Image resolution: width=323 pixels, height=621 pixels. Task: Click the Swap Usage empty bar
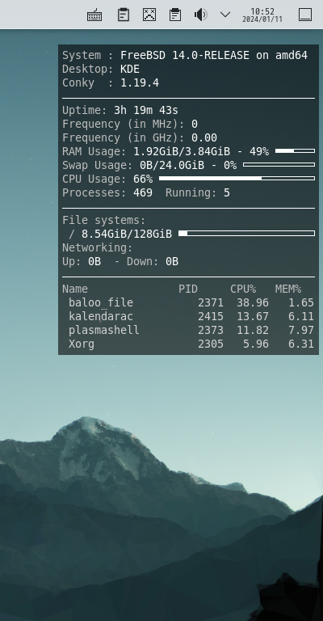[279, 165]
